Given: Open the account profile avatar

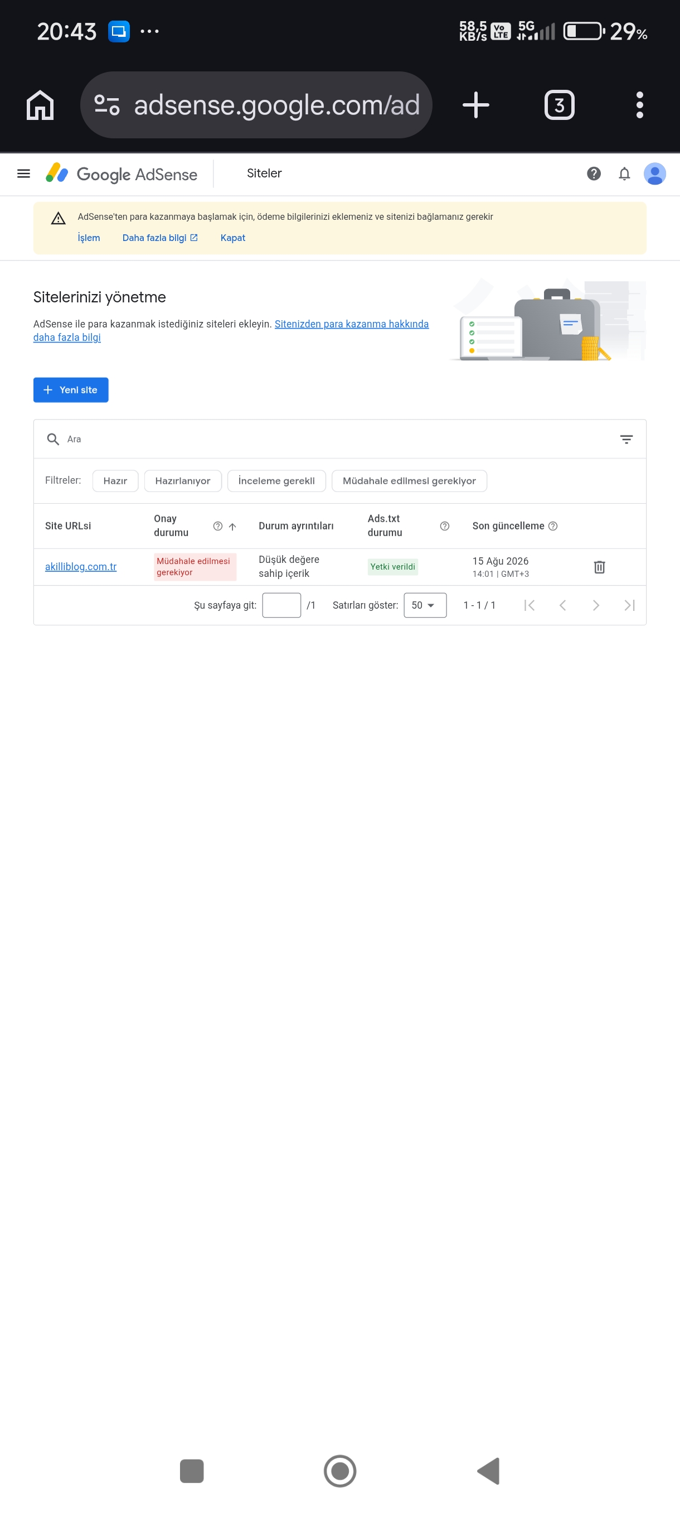Looking at the screenshot, I should click(x=655, y=174).
